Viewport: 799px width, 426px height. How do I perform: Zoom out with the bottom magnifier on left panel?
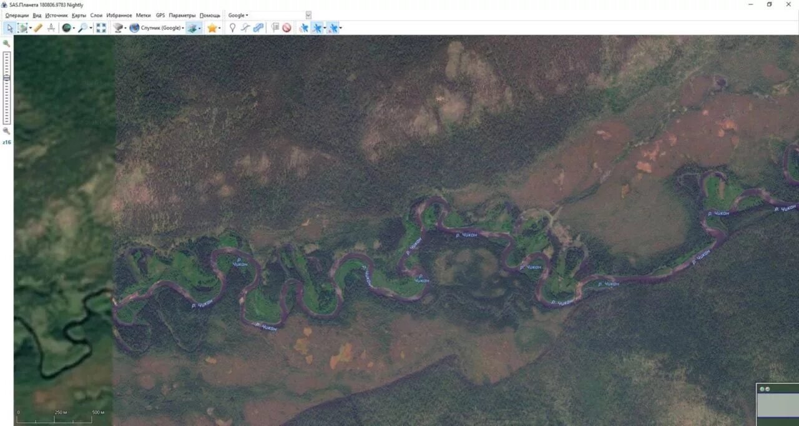click(6, 131)
